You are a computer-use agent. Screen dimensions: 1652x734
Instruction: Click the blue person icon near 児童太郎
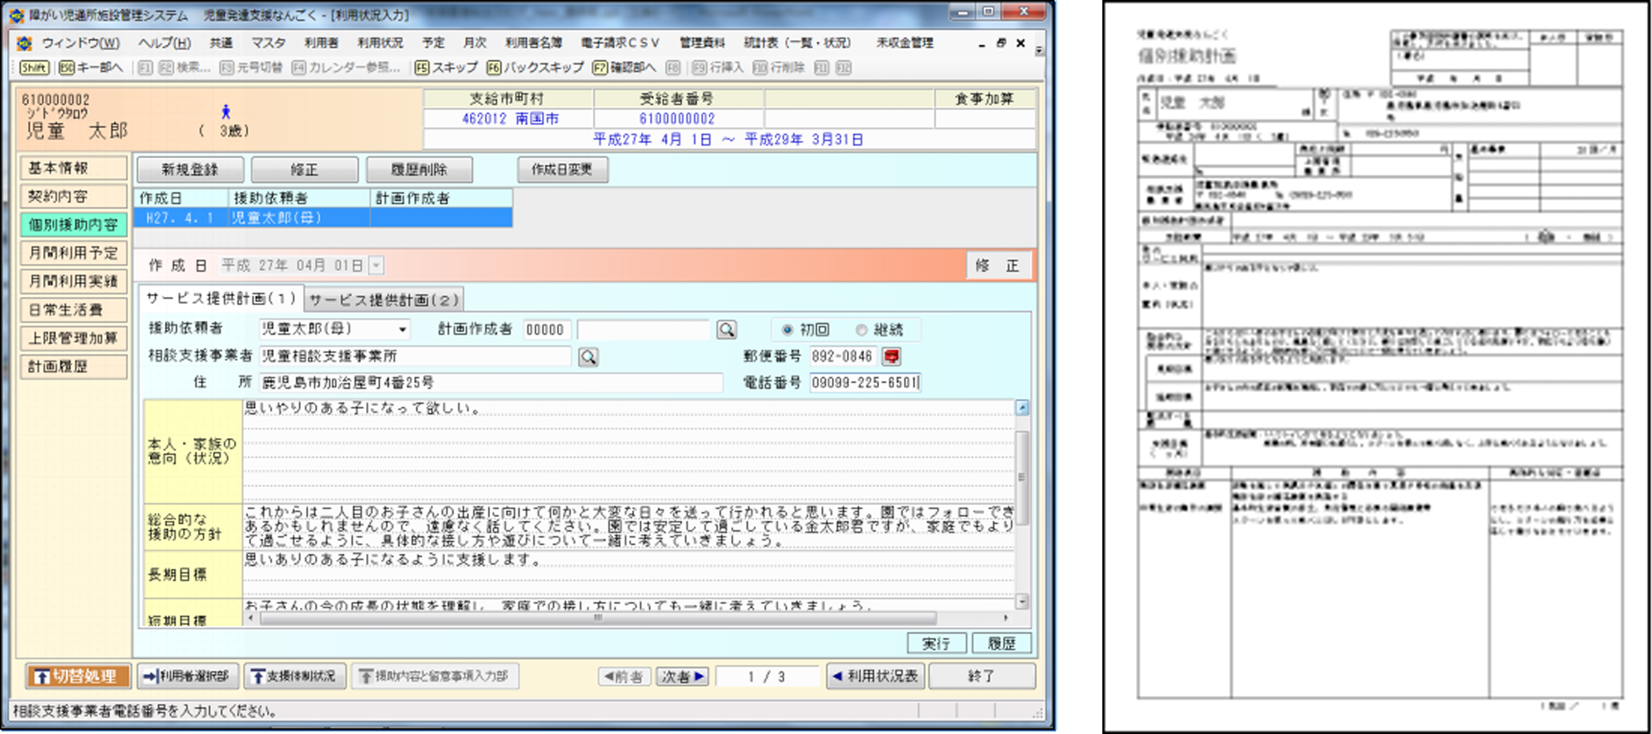tap(225, 112)
